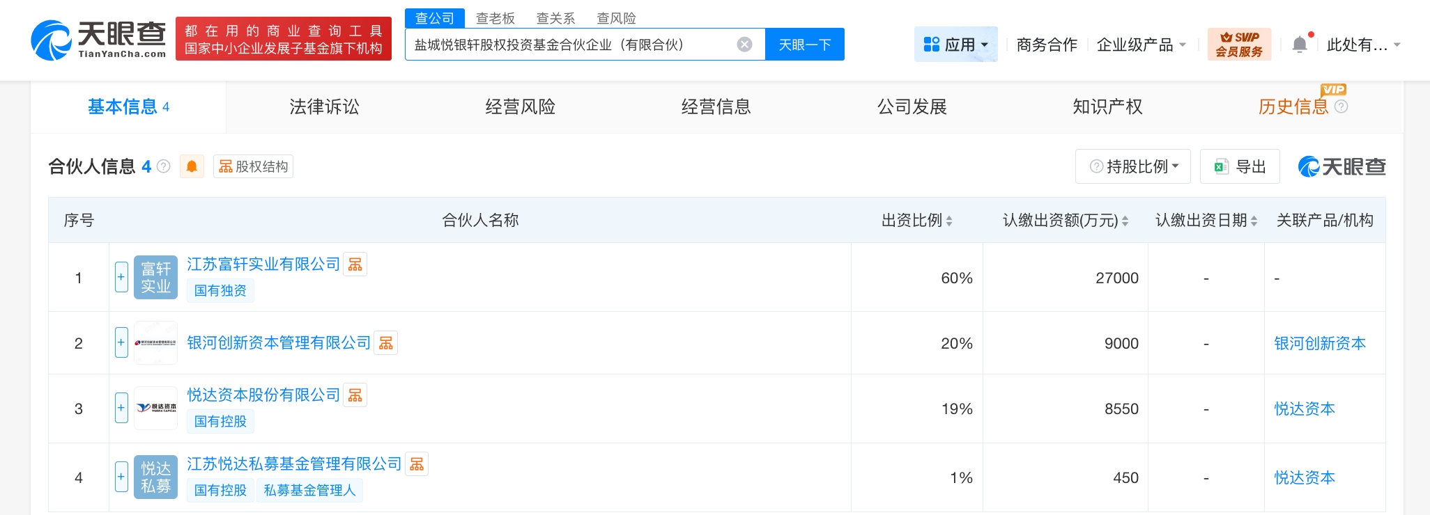The image size is (1430, 515).
Task: Click the help question mark beside 历史信息
Action: [1341, 106]
